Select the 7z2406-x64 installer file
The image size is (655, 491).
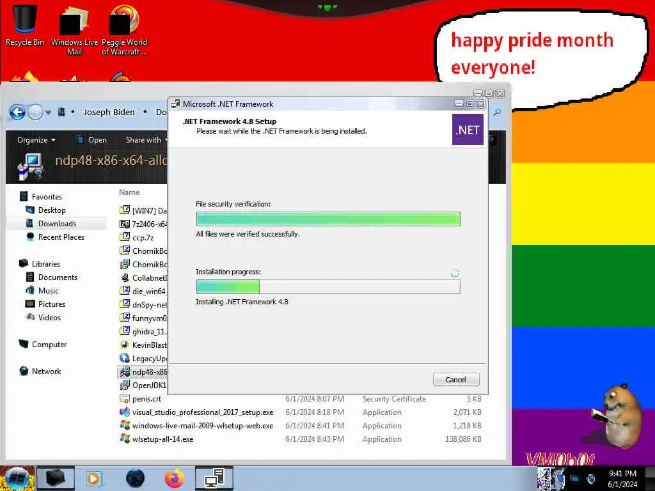pyautogui.click(x=143, y=224)
